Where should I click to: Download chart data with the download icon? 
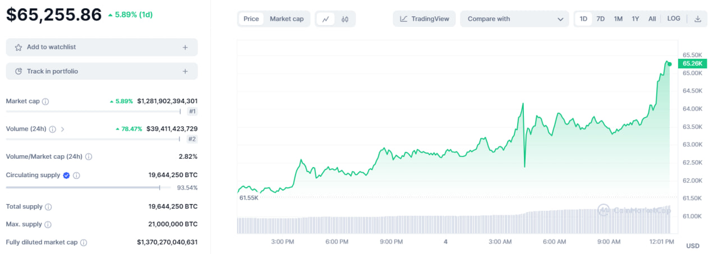pos(698,19)
